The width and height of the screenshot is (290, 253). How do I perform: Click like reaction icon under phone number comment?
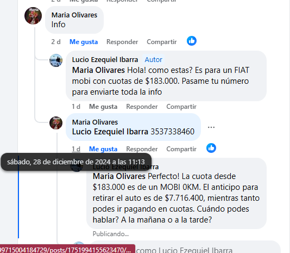211,148
